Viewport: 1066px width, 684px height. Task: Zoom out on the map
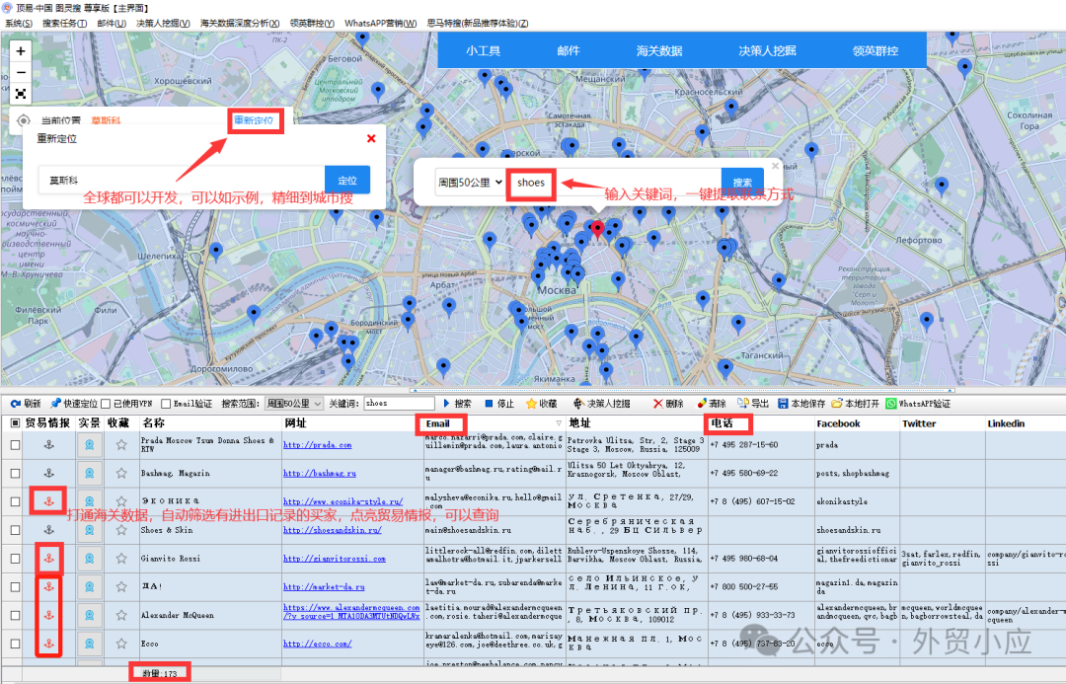[x=21, y=72]
